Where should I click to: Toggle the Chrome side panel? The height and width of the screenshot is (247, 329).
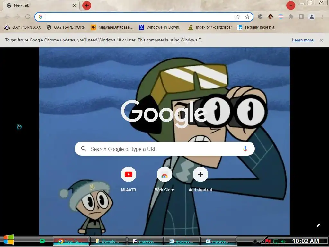click(x=301, y=17)
